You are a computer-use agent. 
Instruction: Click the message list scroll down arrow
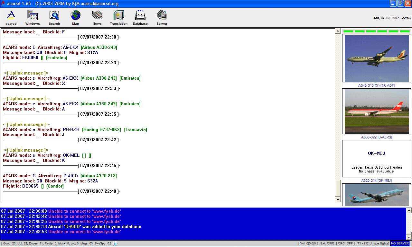(x=338, y=199)
